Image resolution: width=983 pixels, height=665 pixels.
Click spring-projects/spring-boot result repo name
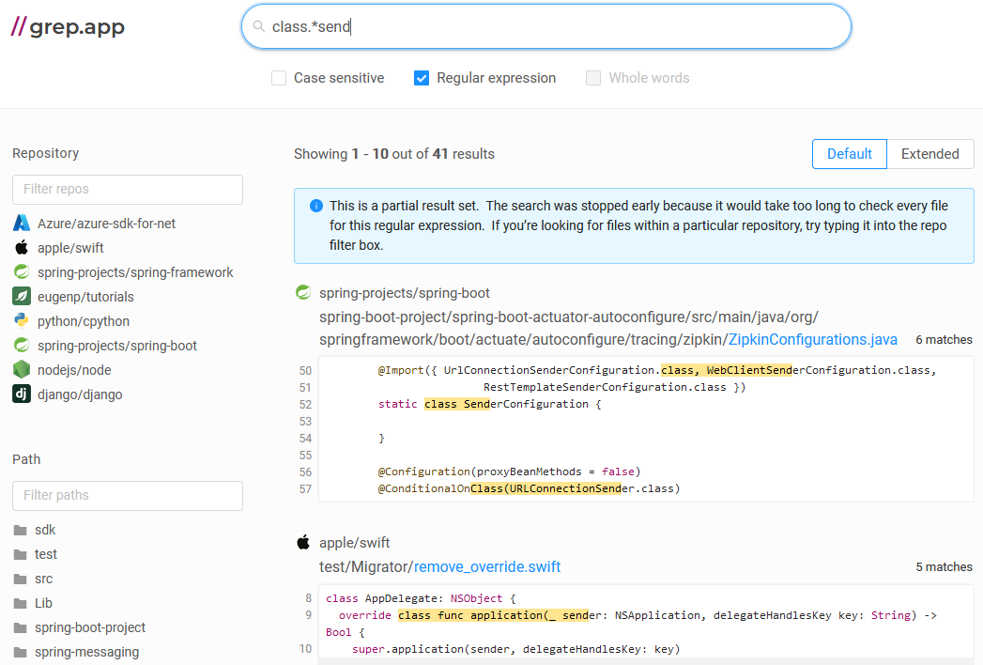click(x=405, y=293)
